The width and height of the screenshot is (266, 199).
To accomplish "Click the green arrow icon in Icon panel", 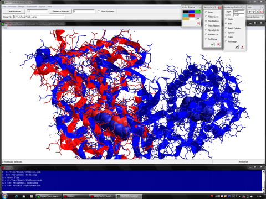I will [x=250, y=12].
